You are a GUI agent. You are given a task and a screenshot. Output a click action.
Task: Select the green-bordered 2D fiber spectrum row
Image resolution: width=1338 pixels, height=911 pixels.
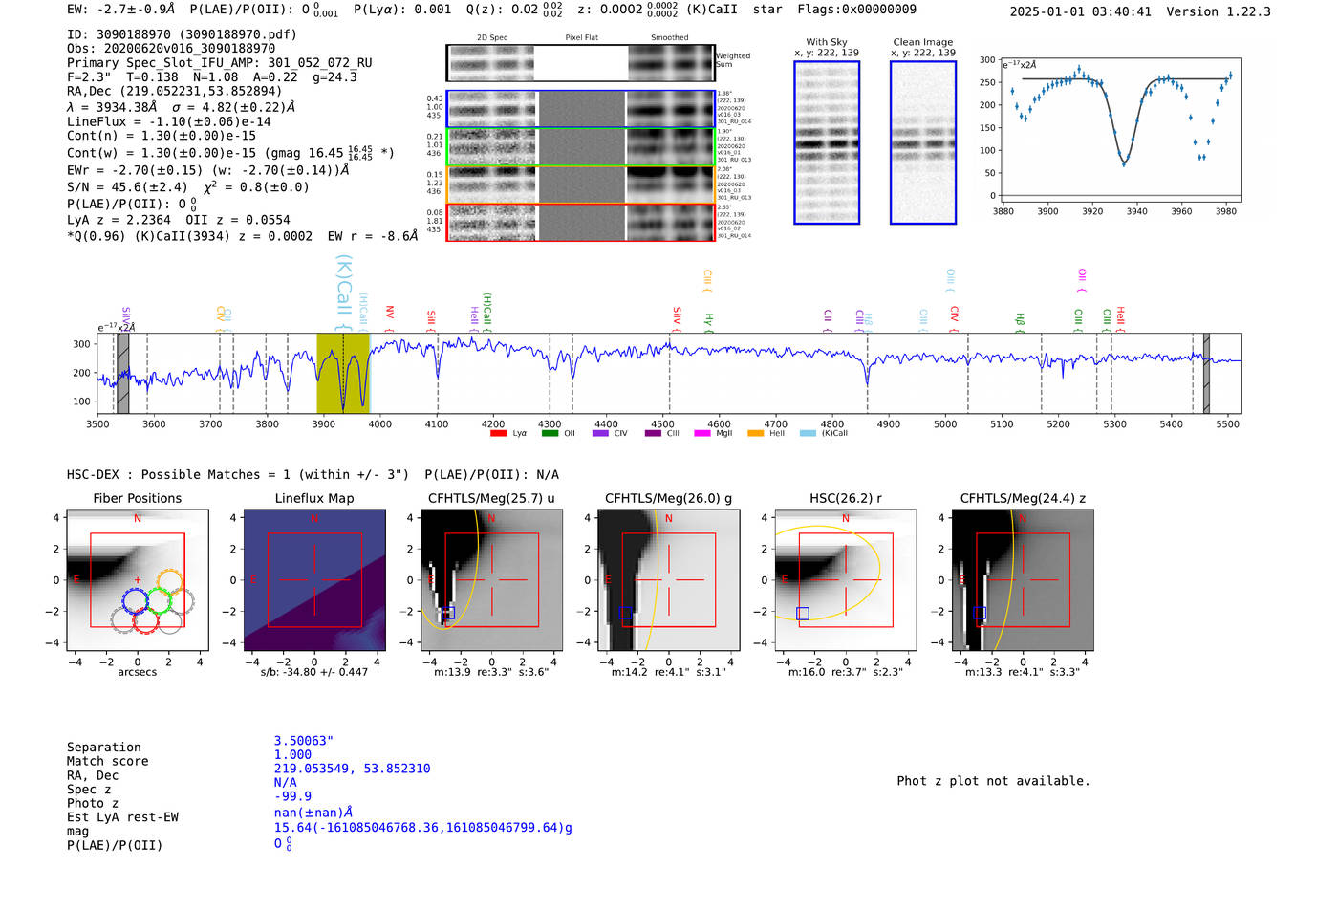pos(580,147)
